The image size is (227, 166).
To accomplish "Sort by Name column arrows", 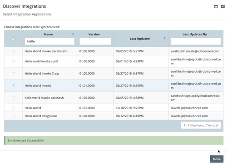I will 73,34.
